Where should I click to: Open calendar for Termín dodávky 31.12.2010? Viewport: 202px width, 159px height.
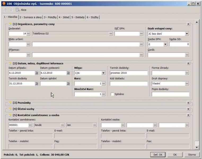pos(37,84)
